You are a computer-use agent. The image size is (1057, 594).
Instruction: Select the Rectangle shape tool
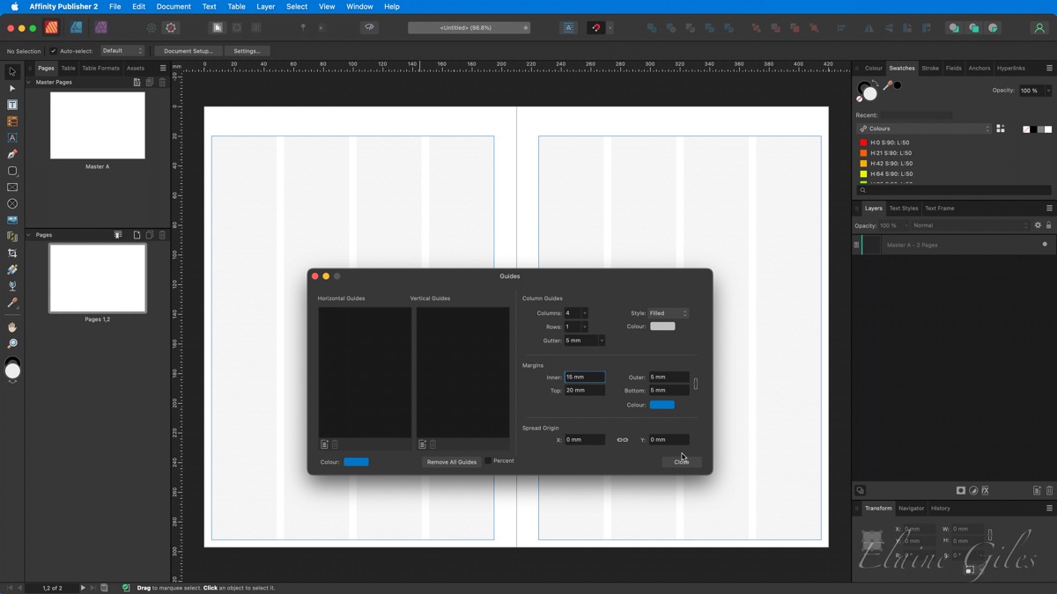[12, 171]
